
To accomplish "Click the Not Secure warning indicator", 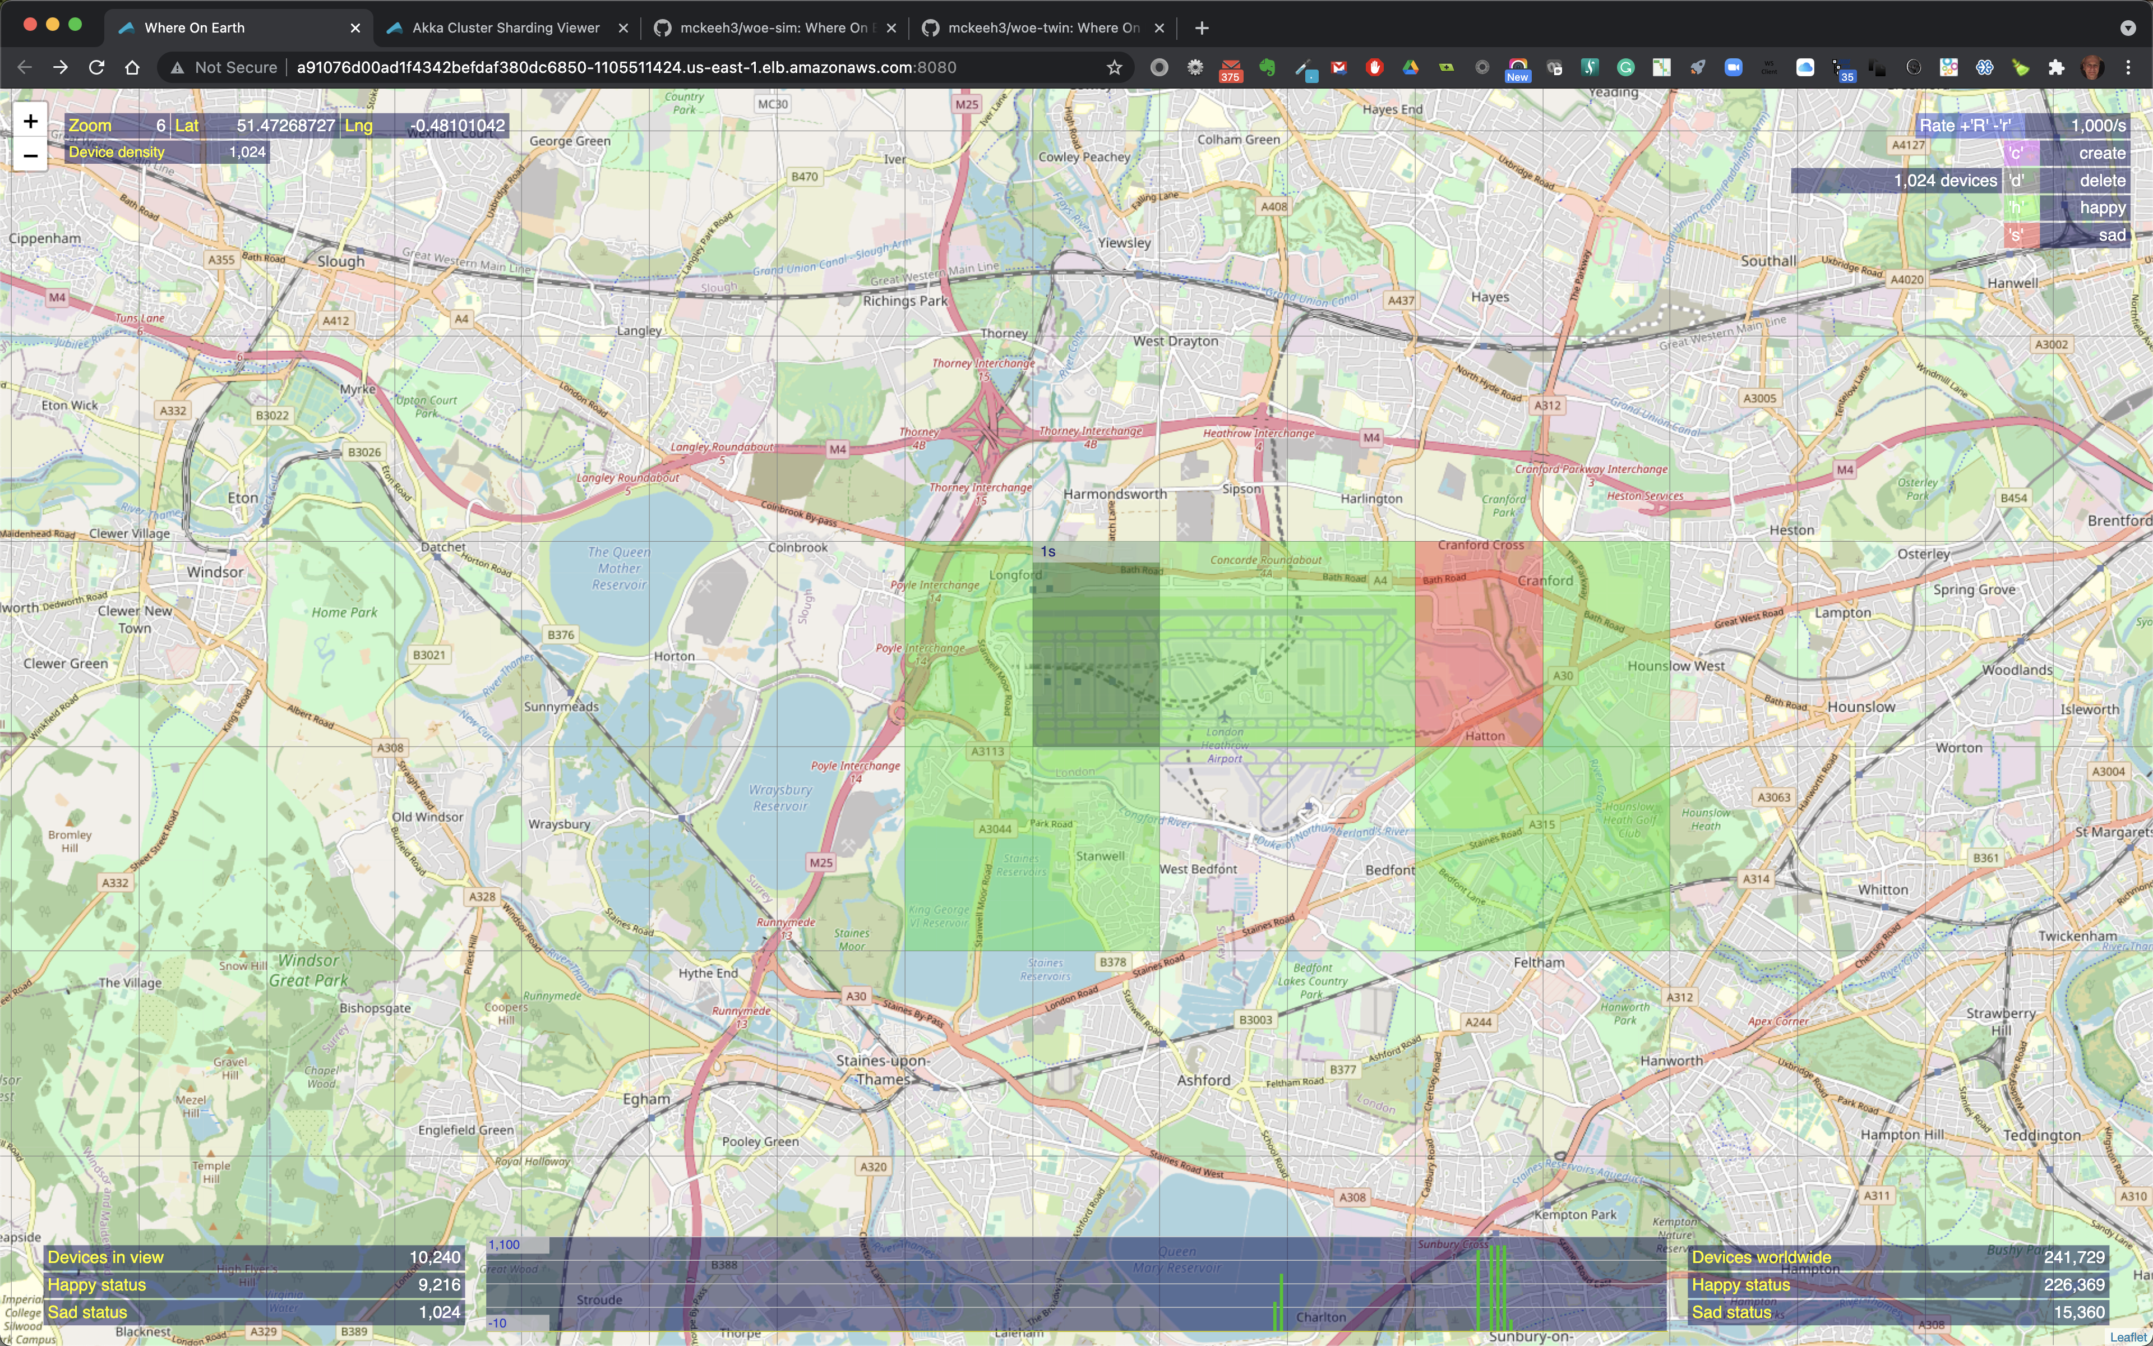I will click(x=224, y=68).
